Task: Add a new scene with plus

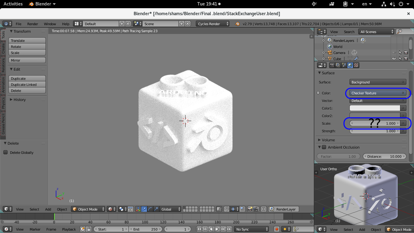Action: pos(182,24)
